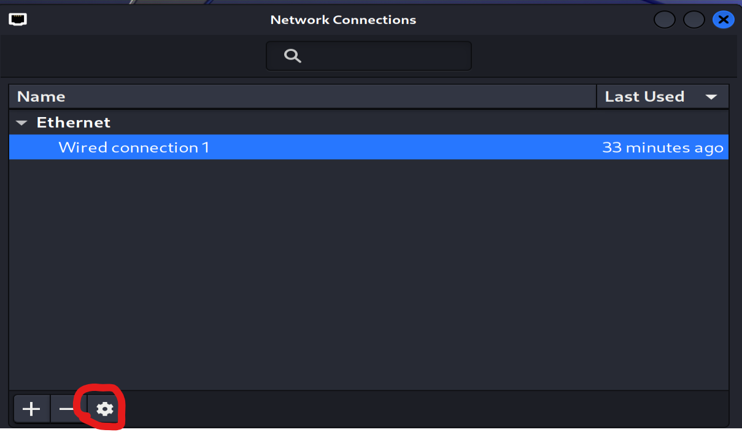Focus the connection search field

[x=381, y=56]
